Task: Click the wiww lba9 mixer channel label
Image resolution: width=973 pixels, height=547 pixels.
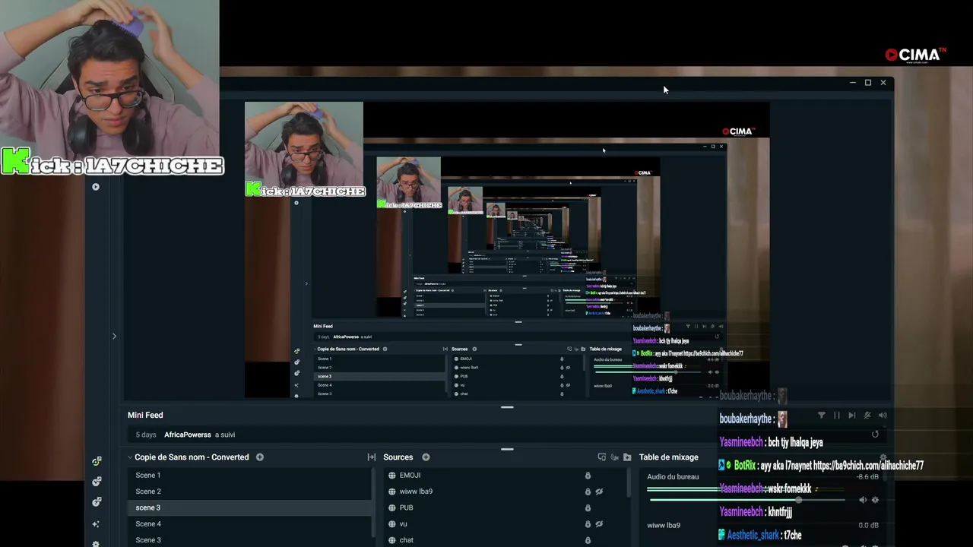Action: click(x=664, y=525)
